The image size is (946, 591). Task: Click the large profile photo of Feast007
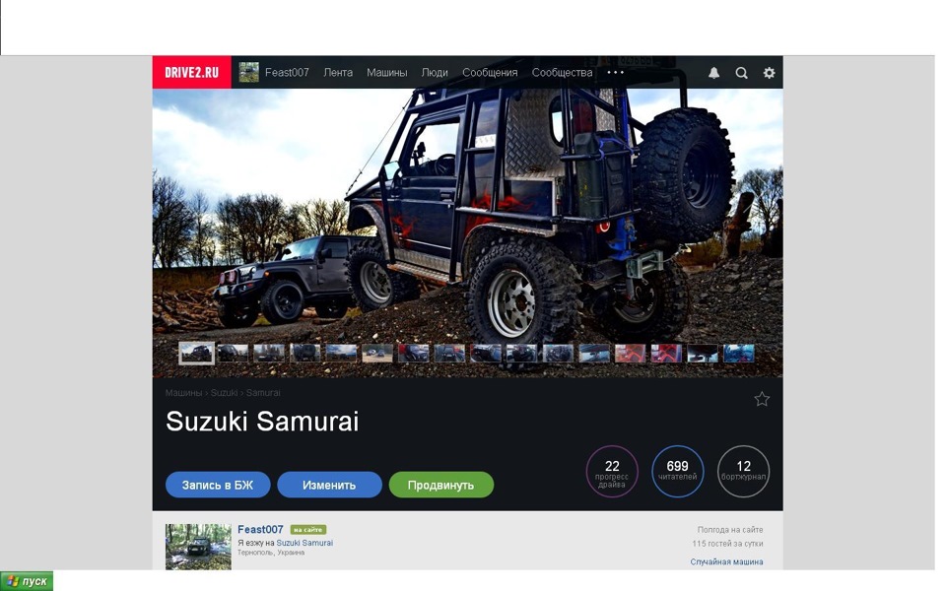coord(198,547)
